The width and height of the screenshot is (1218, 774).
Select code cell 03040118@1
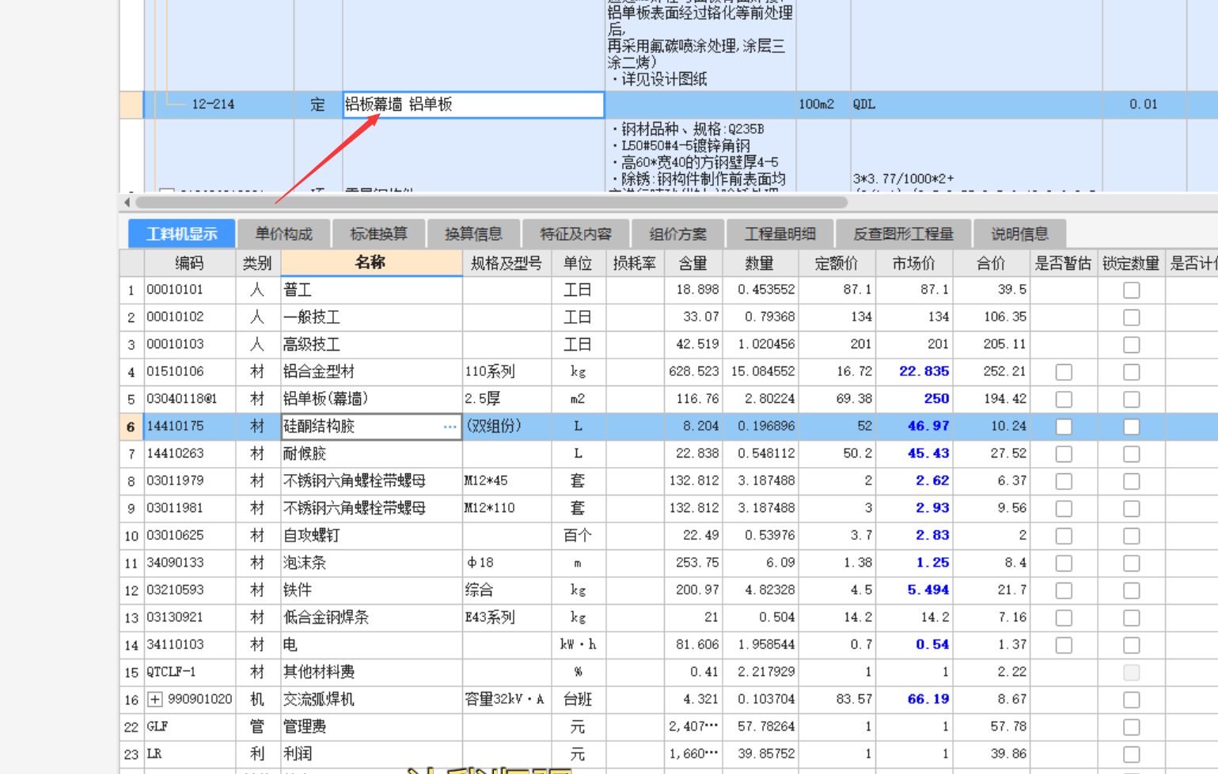[189, 399]
